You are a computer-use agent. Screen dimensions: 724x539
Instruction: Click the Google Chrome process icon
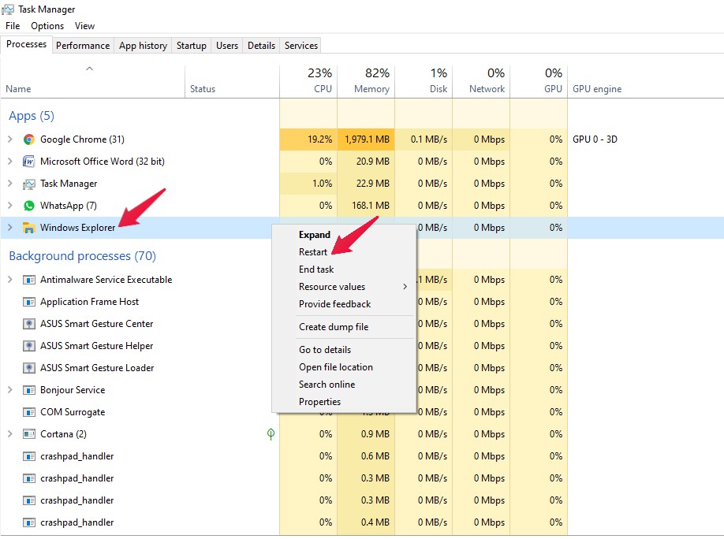(29, 139)
